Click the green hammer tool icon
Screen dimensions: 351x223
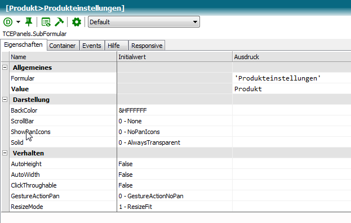59,22
